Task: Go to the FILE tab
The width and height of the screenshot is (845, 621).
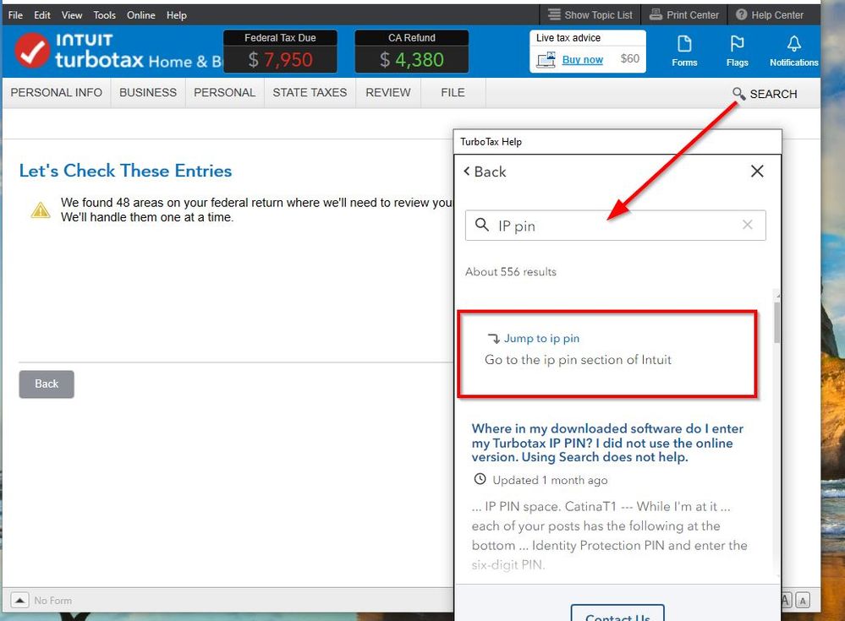Action: coord(453,93)
